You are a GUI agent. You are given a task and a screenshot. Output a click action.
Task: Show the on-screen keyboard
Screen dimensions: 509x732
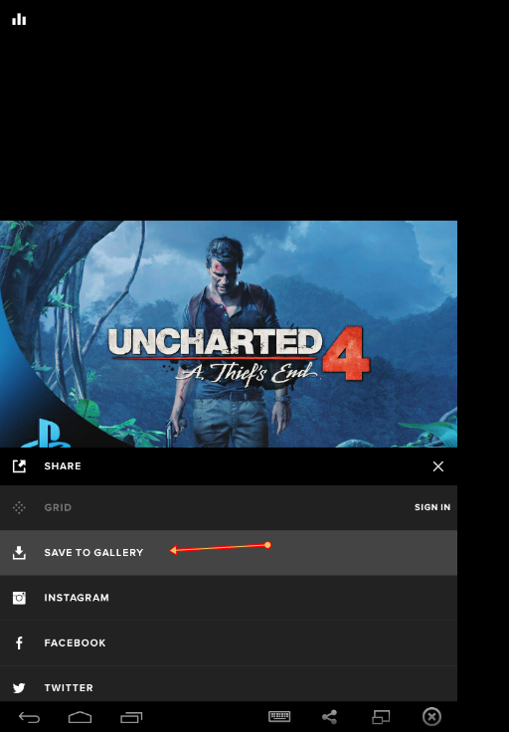tap(279, 716)
